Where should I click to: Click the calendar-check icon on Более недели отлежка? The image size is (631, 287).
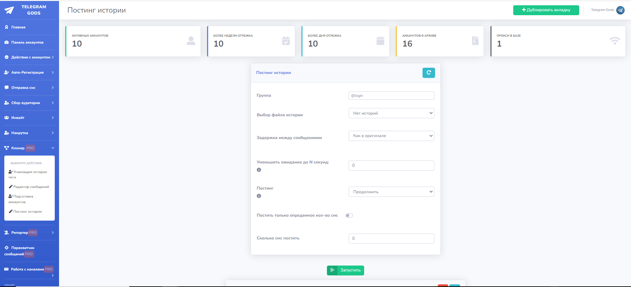click(x=286, y=41)
